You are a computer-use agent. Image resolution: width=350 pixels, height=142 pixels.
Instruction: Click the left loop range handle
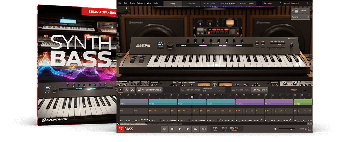tap(118, 124)
